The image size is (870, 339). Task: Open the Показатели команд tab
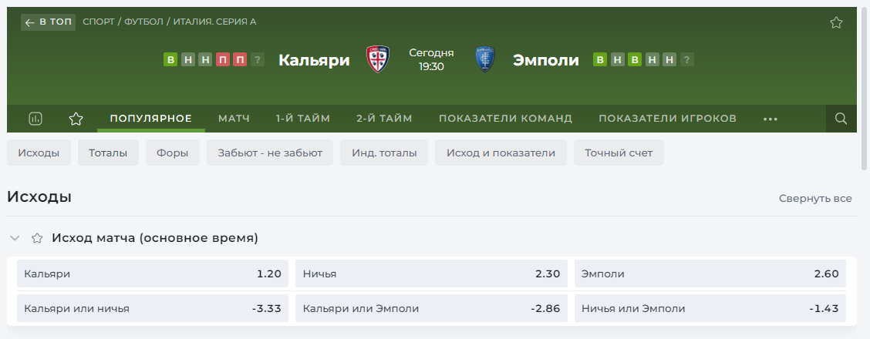pos(505,119)
